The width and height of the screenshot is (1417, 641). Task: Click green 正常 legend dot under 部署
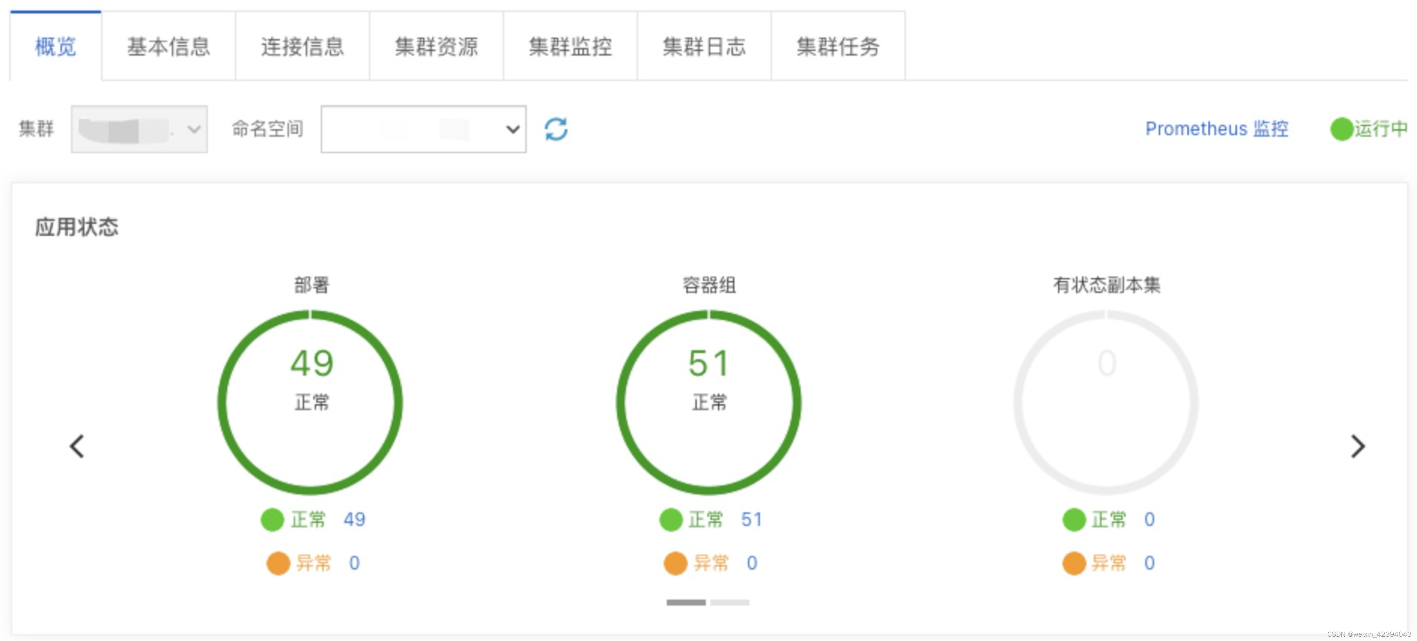point(272,519)
